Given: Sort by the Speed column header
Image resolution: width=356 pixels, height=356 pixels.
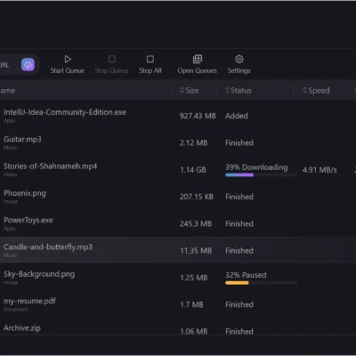Looking at the screenshot, I should click(316, 91).
